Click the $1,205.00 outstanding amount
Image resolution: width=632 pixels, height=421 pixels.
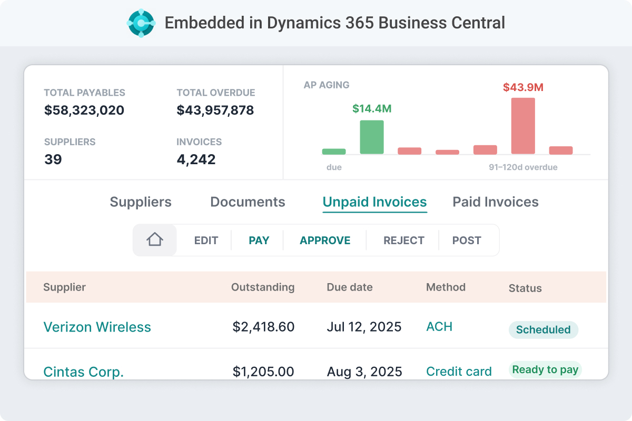[263, 372]
